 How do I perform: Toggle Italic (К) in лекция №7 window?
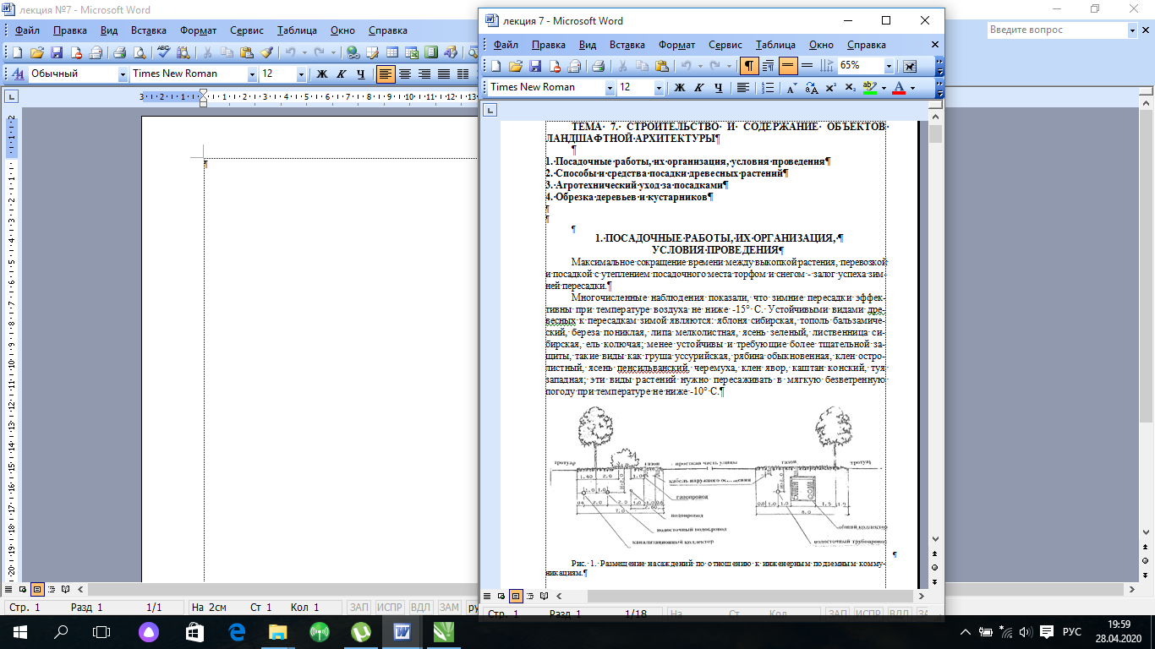click(342, 74)
